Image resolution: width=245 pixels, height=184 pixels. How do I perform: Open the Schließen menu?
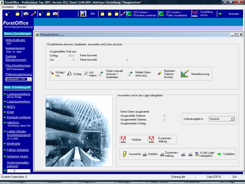pyautogui.click(x=8, y=7)
